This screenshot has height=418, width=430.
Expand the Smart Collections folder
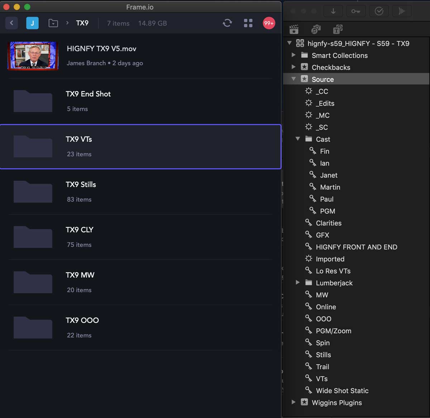click(x=293, y=55)
